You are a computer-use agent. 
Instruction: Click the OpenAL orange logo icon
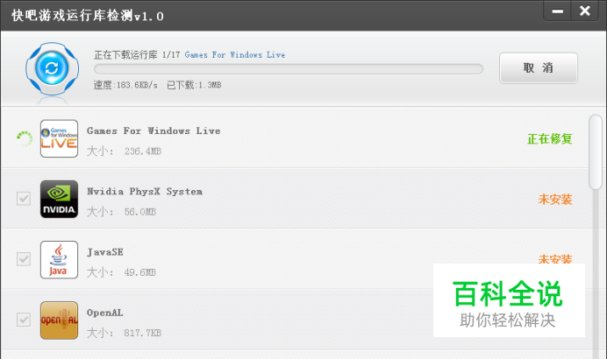(60, 320)
